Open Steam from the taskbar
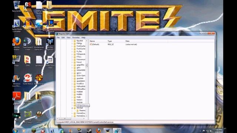 pyautogui.click(x=89, y=130)
